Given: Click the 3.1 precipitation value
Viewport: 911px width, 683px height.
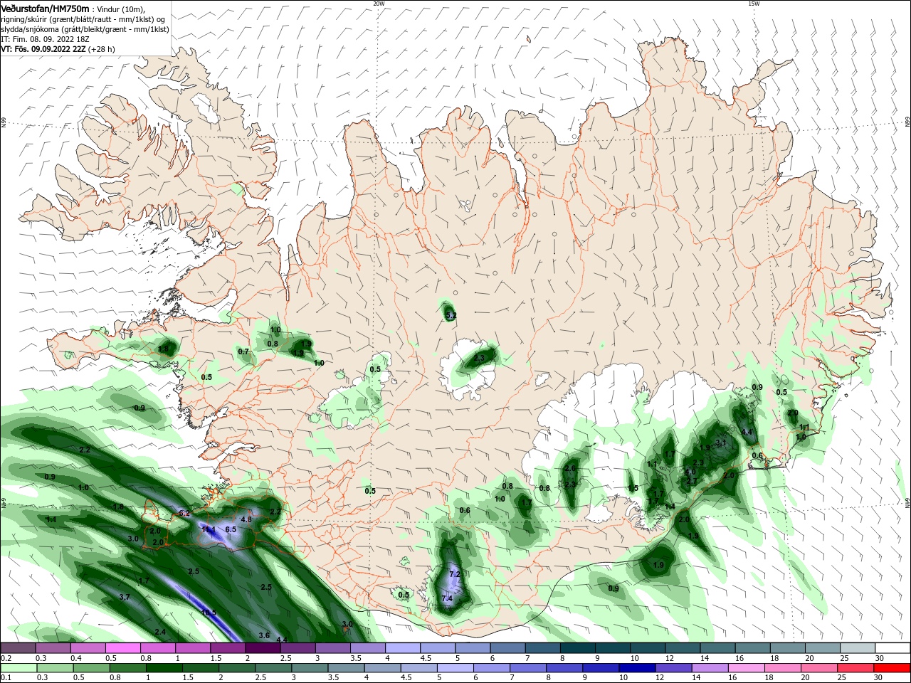Looking at the screenshot, I should pyautogui.click(x=721, y=443).
